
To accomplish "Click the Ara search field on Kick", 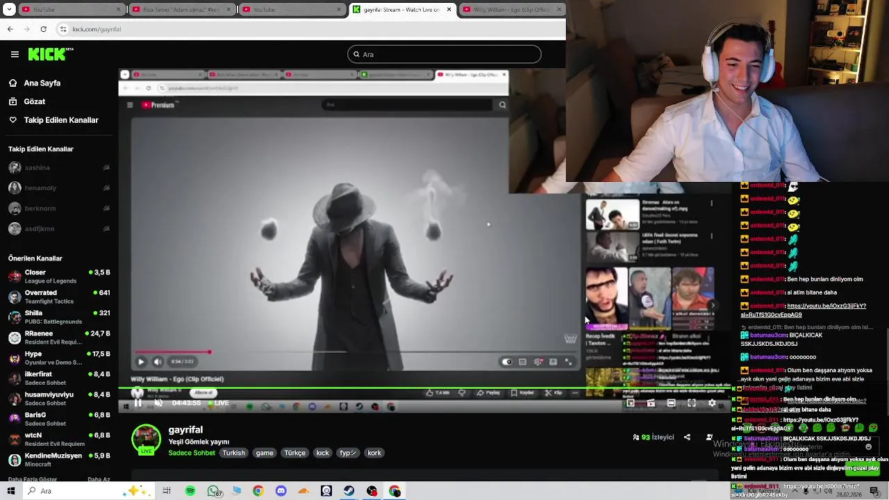I will 444,54.
